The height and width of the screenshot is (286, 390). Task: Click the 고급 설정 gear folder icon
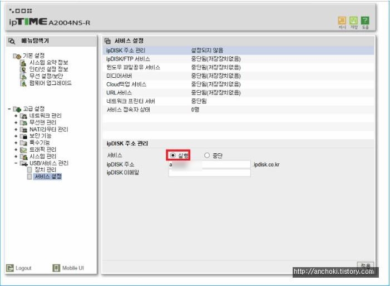point(17,109)
